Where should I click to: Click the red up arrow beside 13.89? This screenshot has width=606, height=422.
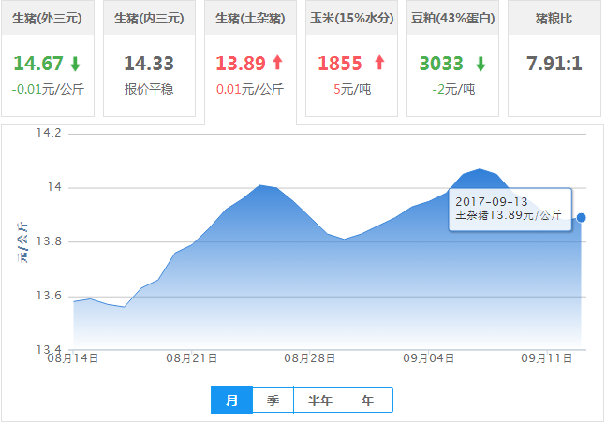277,64
